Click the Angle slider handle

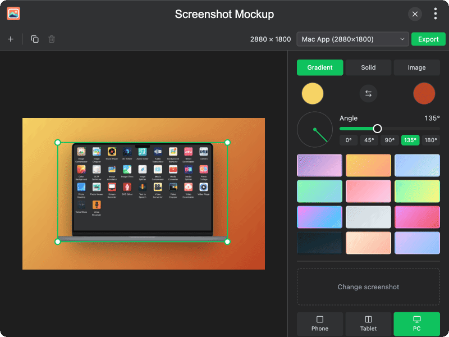tap(377, 129)
